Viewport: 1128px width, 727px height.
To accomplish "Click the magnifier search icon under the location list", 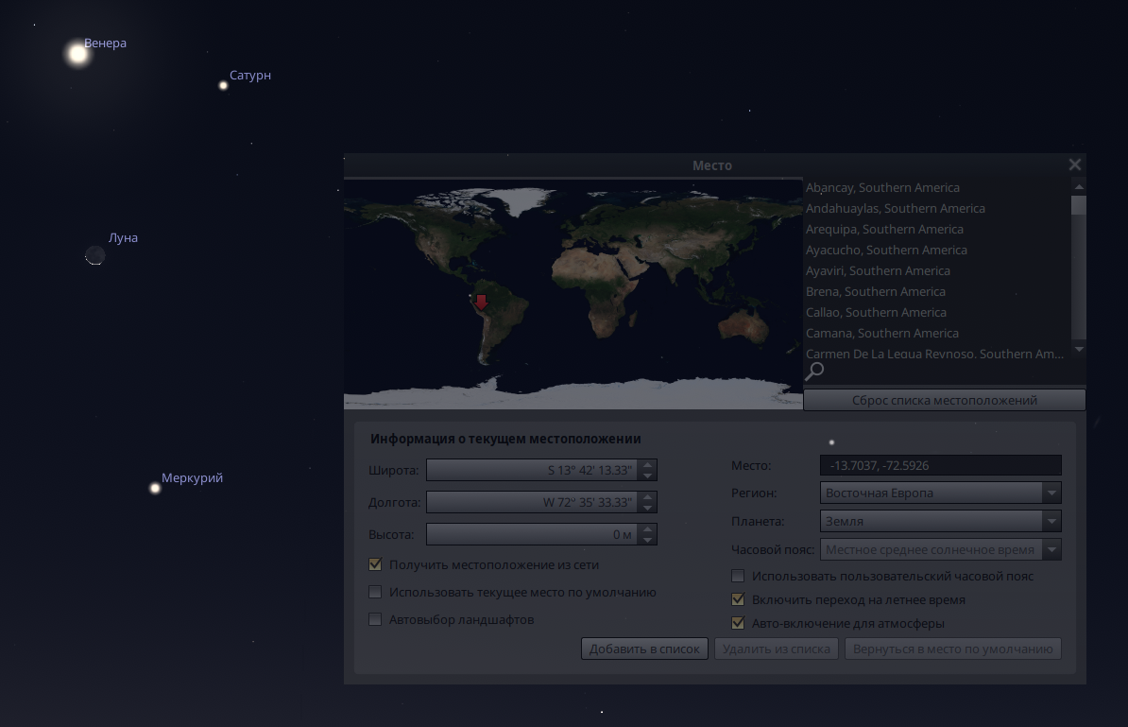I will (814, 372).
